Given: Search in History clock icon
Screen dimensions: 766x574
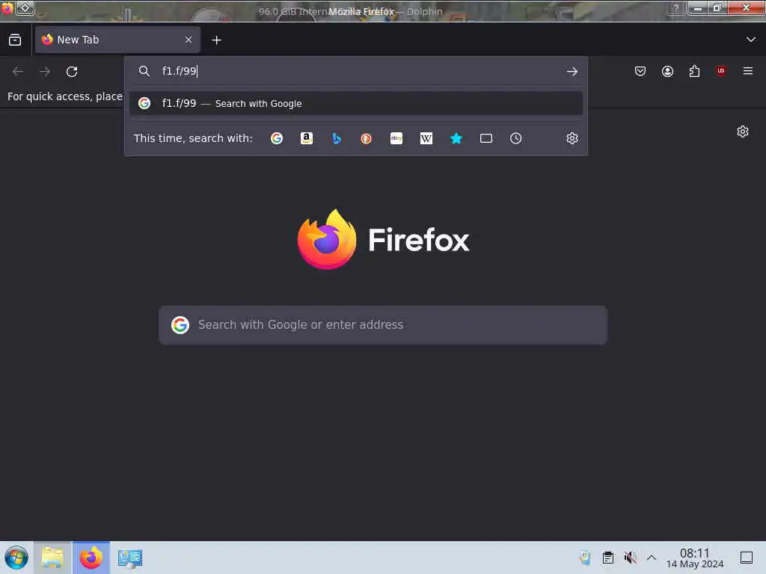Looking at the screenshot, I should 516,138.
